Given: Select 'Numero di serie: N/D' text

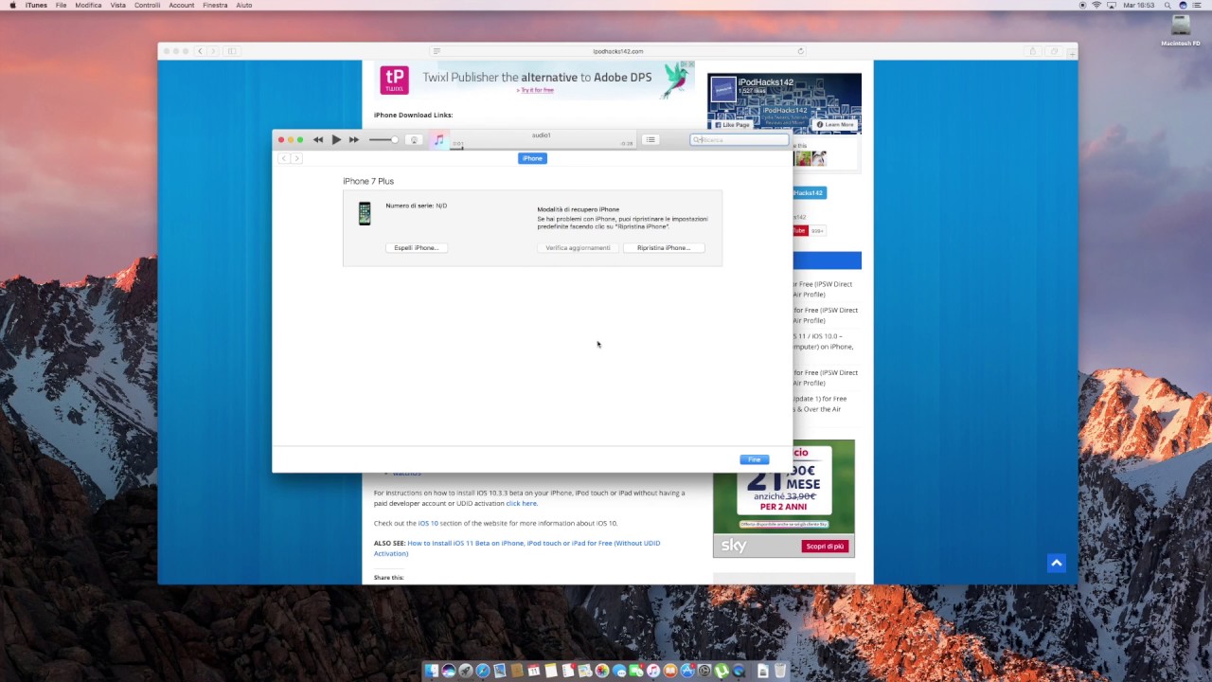Looking at the screenshot, I should click(417, 206).
